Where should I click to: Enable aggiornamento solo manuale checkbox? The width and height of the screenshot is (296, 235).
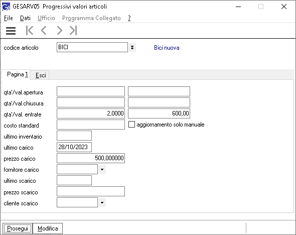pyautogui.click(x=131, y=125)
